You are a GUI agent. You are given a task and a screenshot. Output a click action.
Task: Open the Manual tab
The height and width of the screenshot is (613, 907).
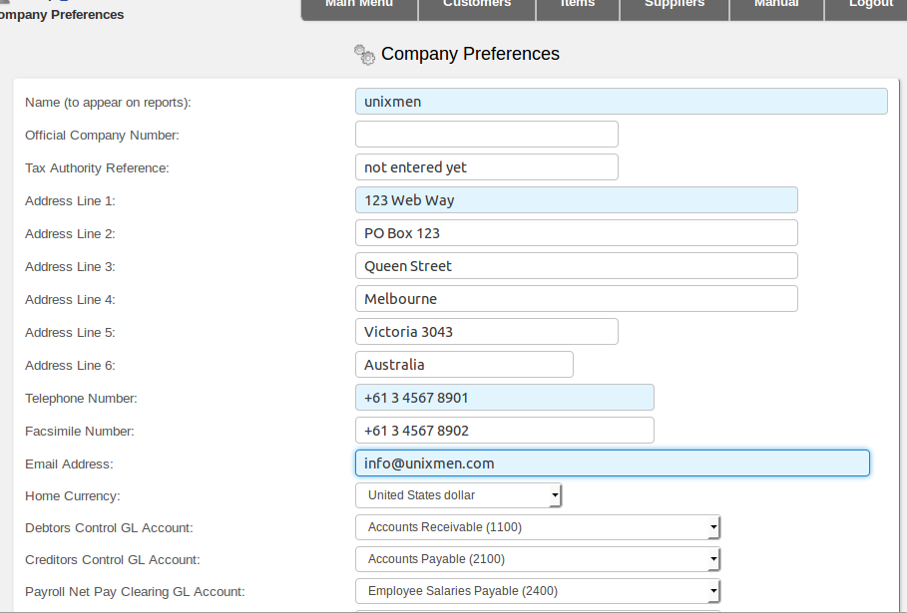click(x=777, y=7)
